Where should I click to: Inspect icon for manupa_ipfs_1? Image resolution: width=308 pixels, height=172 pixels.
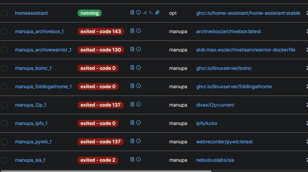(x=138, y=123)
